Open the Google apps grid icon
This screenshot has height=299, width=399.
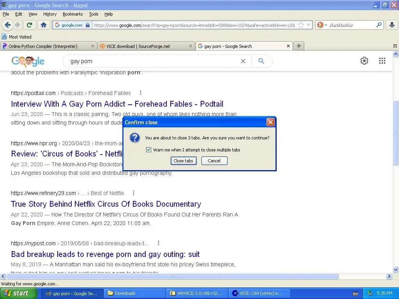pos(382,61)
